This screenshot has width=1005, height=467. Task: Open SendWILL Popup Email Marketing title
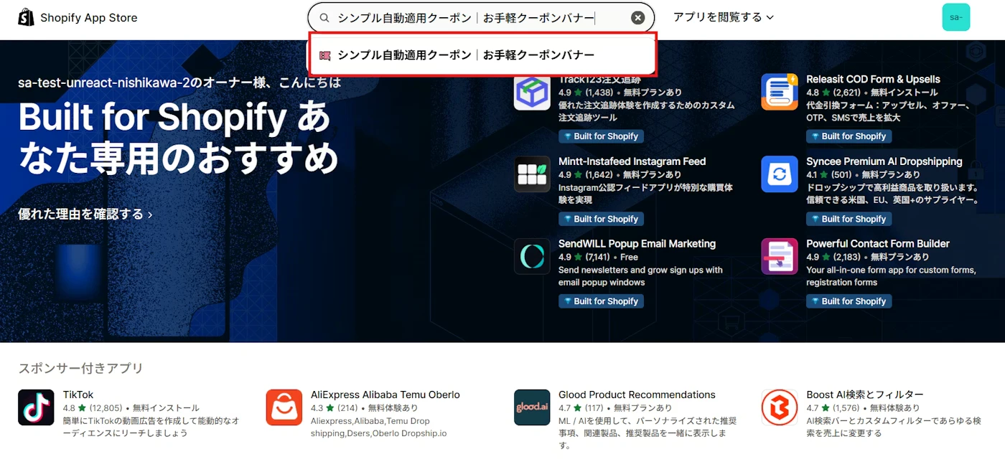(x=637, y=244)
